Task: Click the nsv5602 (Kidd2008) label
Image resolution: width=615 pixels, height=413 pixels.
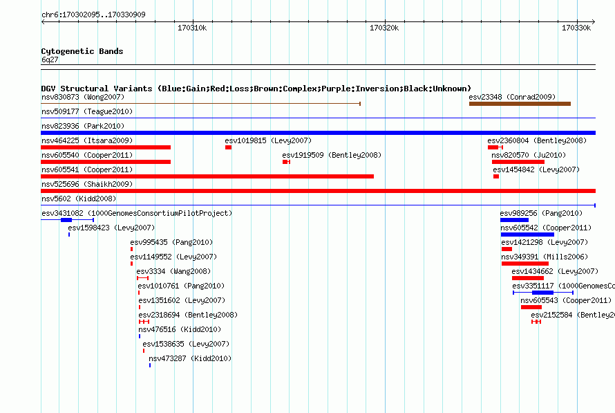Action: (x=79, y=199)
